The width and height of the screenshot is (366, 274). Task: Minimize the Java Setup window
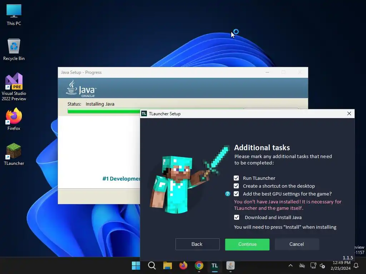(x=267, y=72)
